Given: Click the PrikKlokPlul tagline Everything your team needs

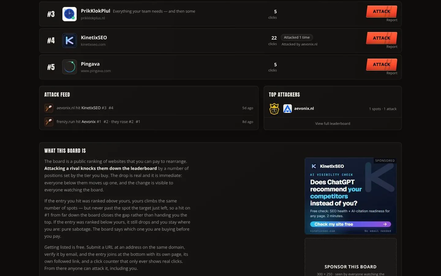Looking at the screenshot, I should 154,11.
